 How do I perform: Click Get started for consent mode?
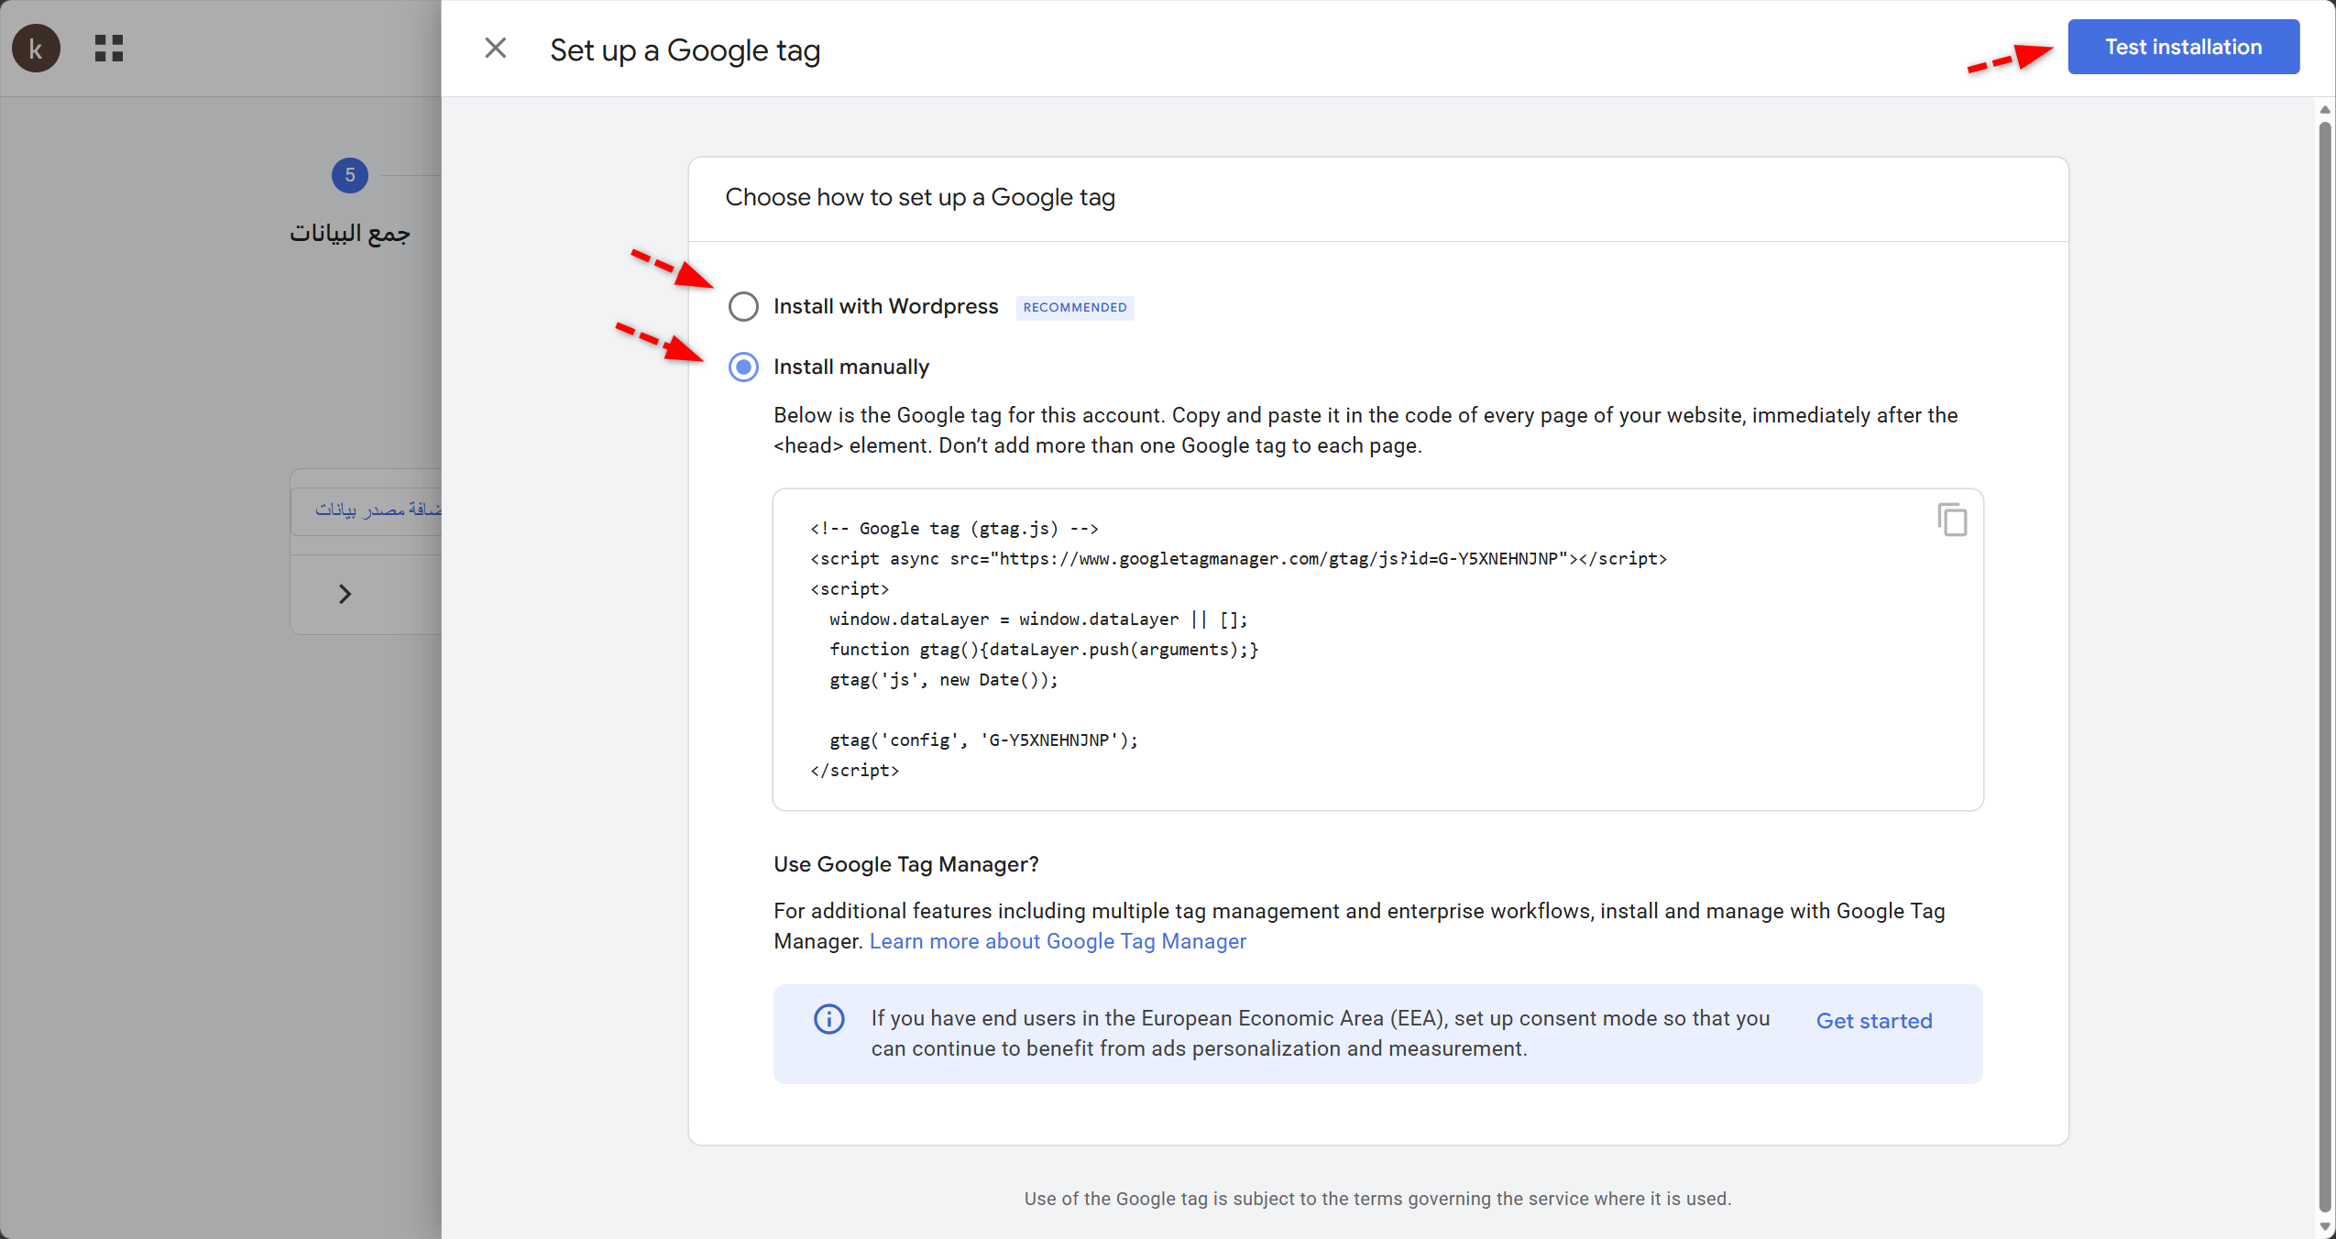tap(1874, 1021)
